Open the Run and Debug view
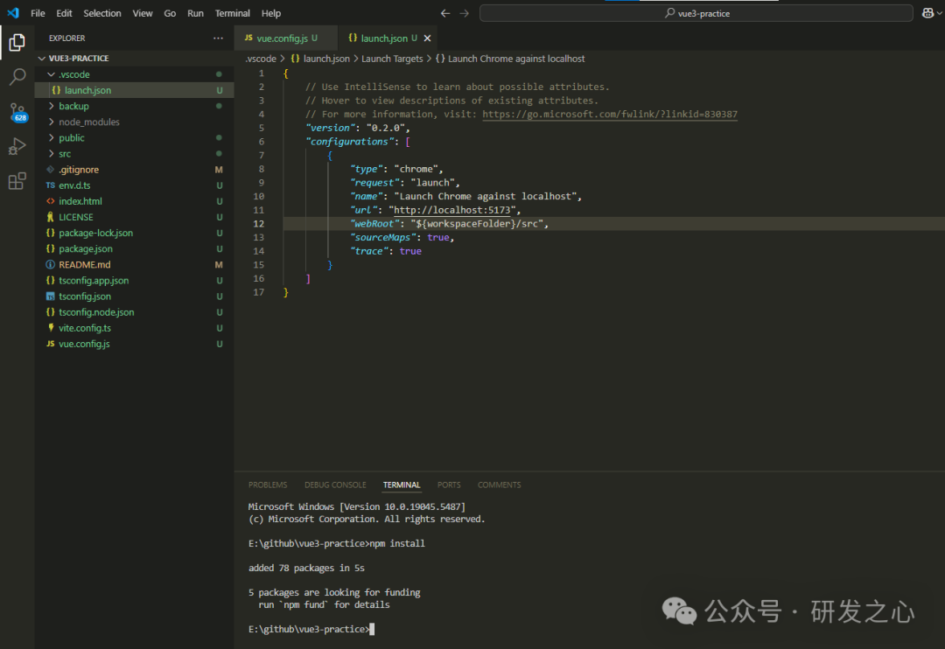 coord(17,147)
